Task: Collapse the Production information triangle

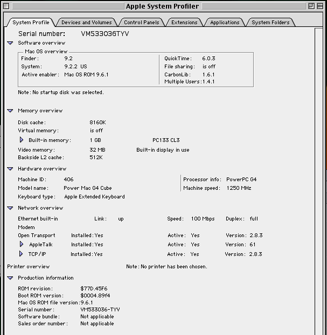Action: click(10, 278)
